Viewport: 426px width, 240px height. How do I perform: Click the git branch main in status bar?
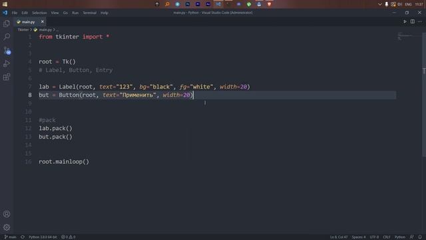[11, 237]
